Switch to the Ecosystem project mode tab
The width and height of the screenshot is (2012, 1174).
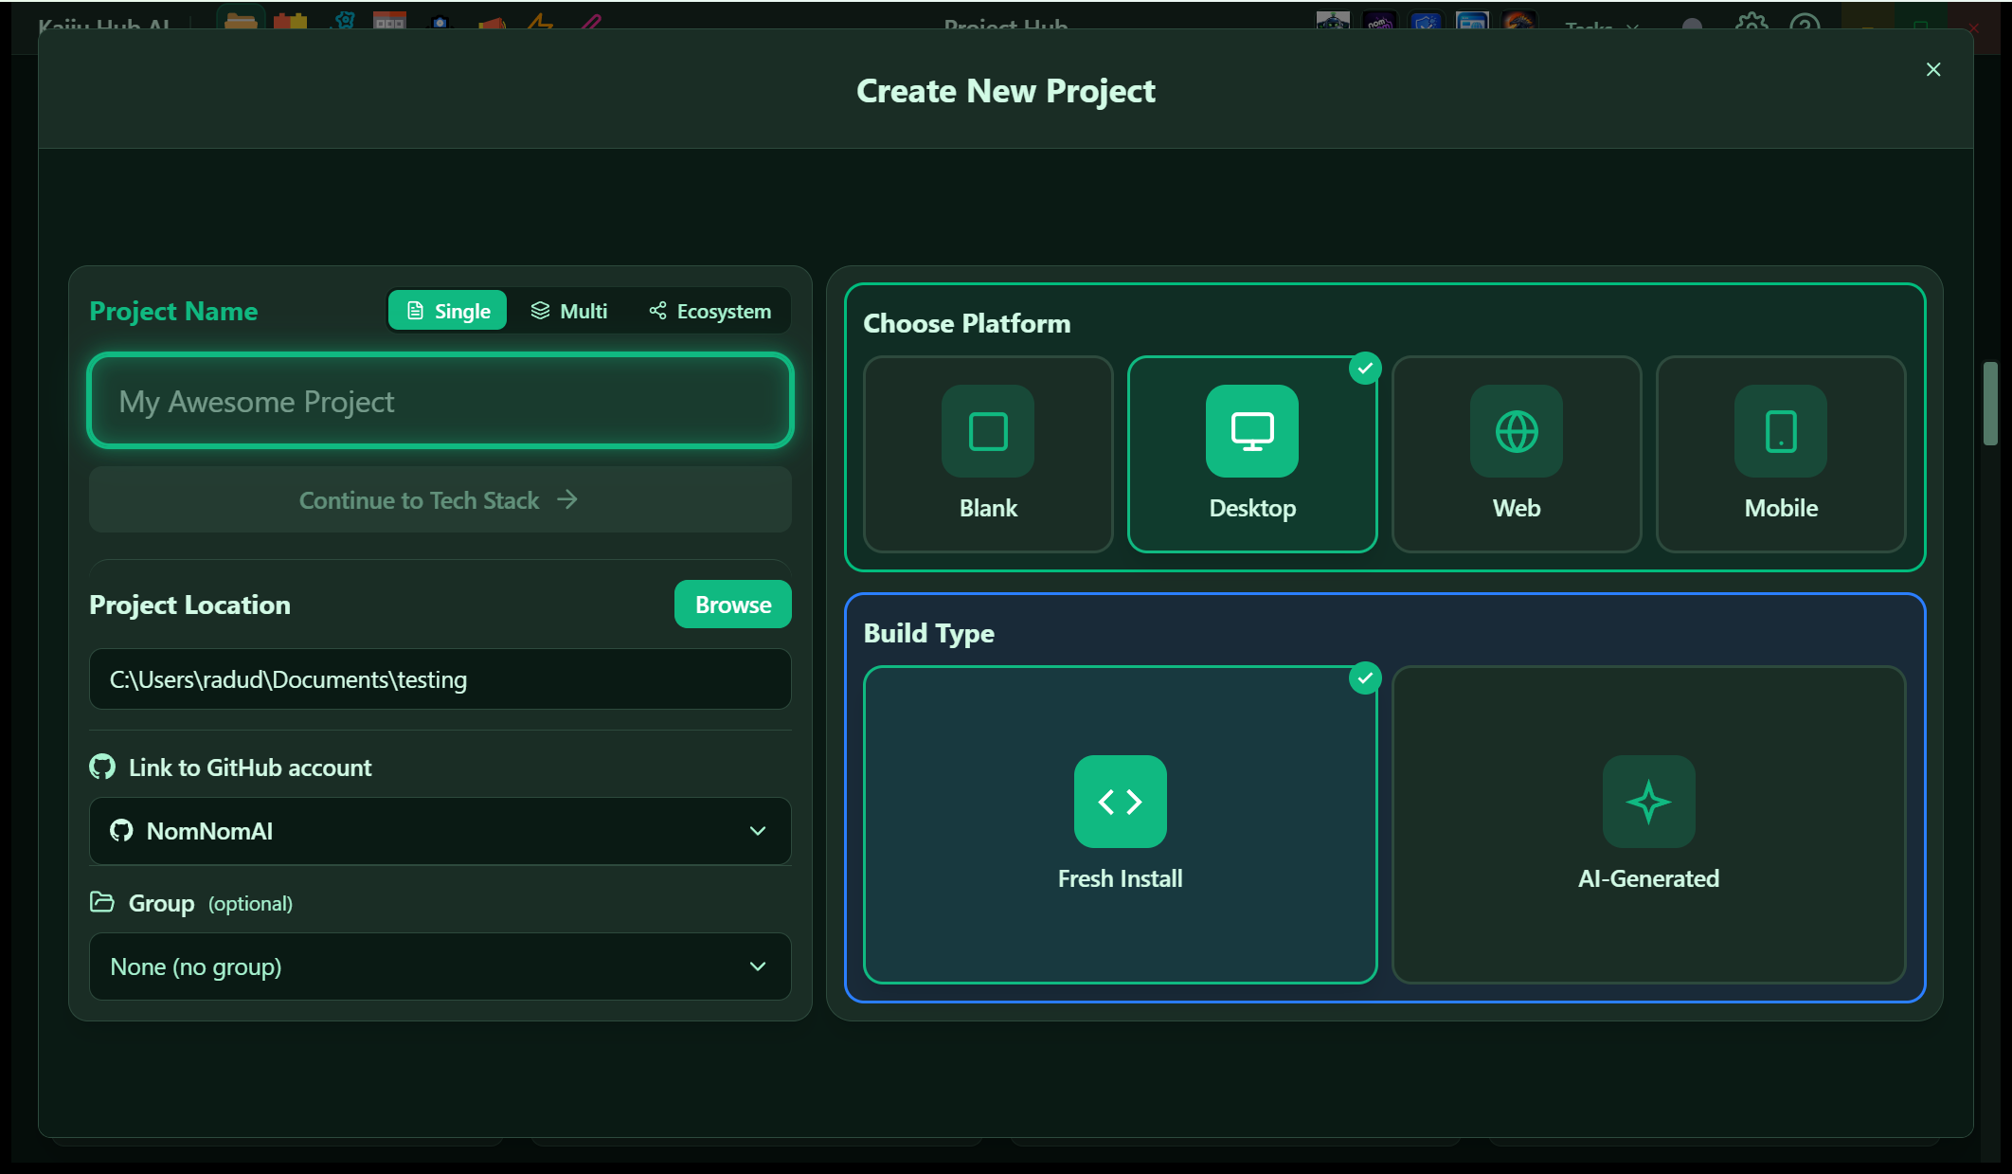[x=710, y=311]
